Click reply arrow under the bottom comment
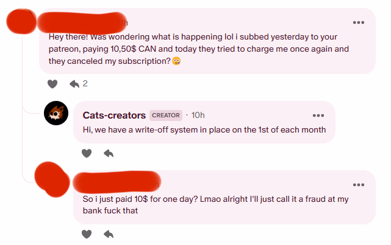 click(x=109, y=234)
